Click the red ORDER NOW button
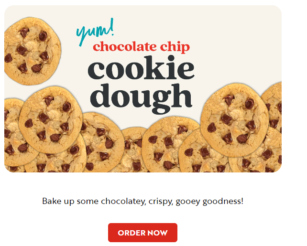Screen dimensions: 307x246 coord(143,233)
